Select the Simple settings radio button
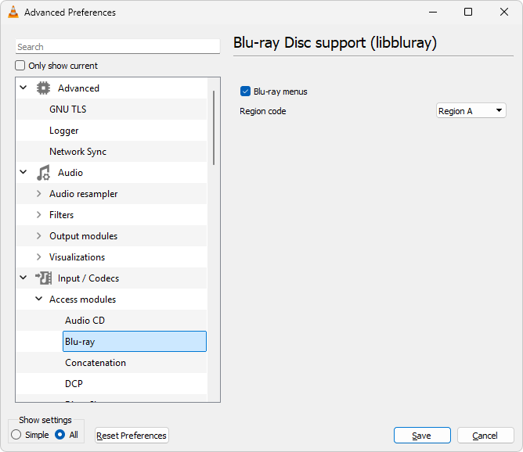Image resolution: width=523 pixels, height=452 pixels. (x=16, y=435)
